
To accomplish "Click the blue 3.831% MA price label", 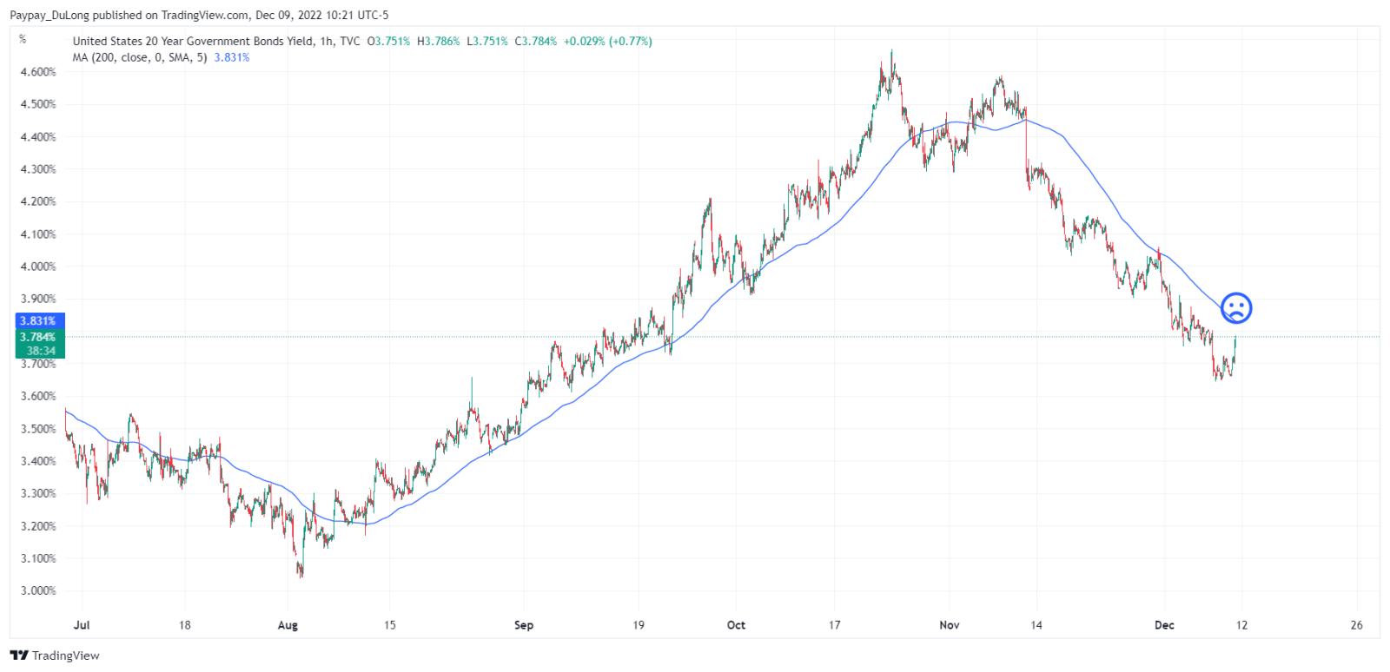I will 40,321.
